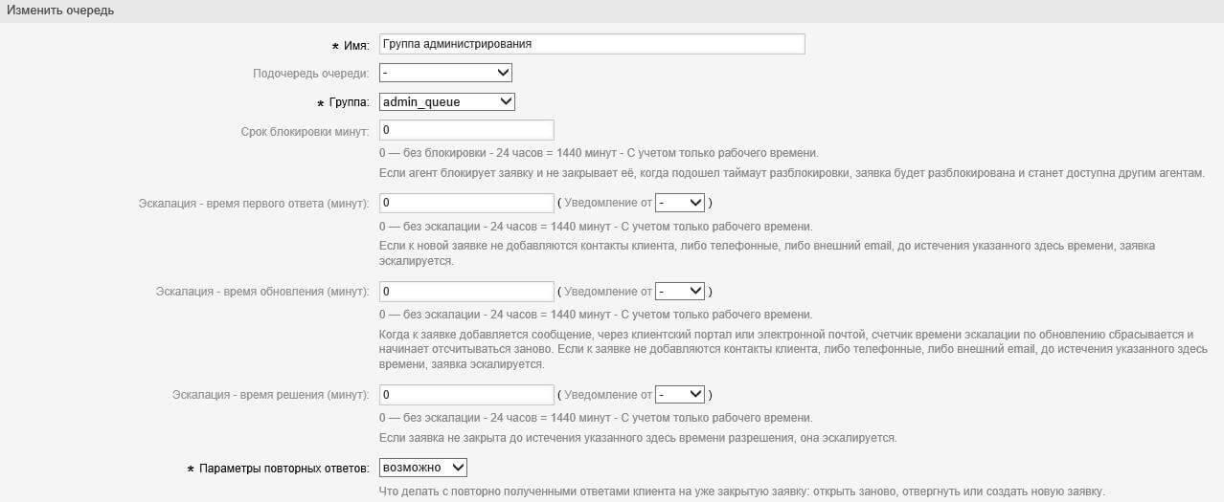Click the время первого ответа input
Screen dimensions: 1224x502
coord(467,203)
